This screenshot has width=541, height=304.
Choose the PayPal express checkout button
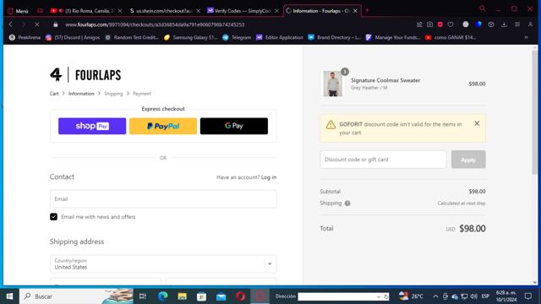[x=163, y=126]
